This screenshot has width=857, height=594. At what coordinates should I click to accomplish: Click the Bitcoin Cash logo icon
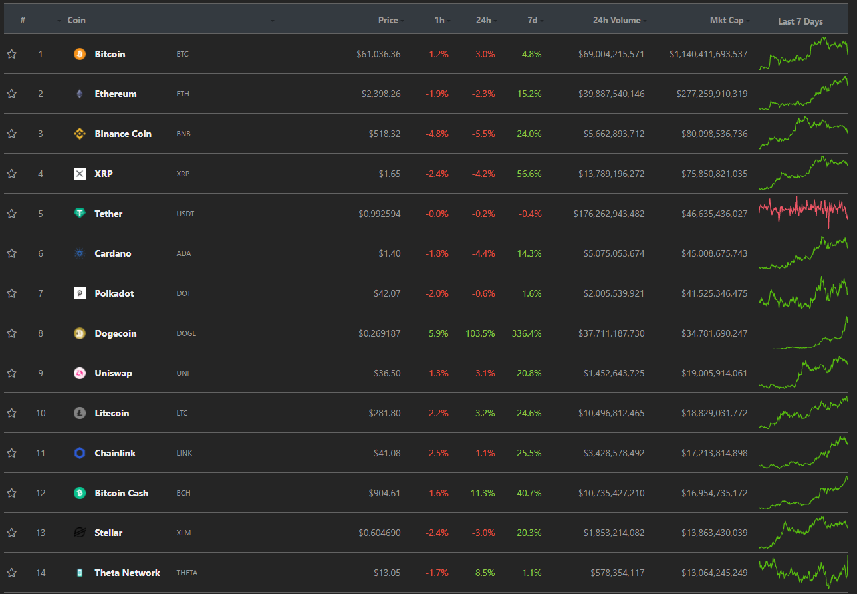point(80,493)
